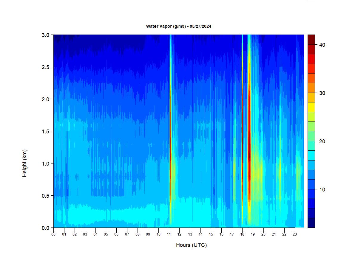Select hour tick label 22 on x-axis
Screen dimensions: 358x268
point(284,234)
